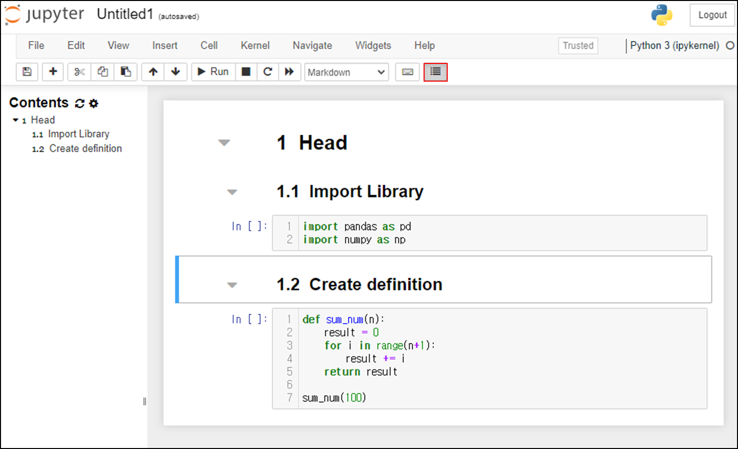Open the Help menu
This screenshot has width=738, height=449.
(424, 45)
